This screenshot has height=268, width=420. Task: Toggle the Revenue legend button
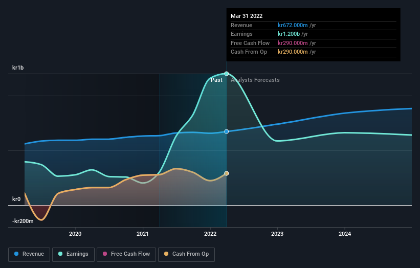click(29, 254)
